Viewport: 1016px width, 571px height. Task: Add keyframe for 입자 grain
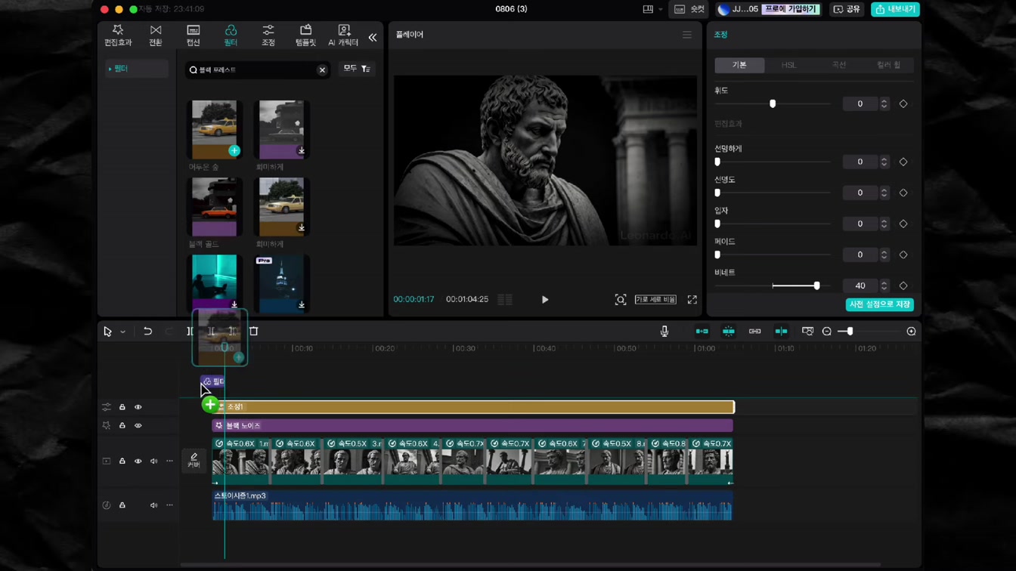(x=903, y=224)
